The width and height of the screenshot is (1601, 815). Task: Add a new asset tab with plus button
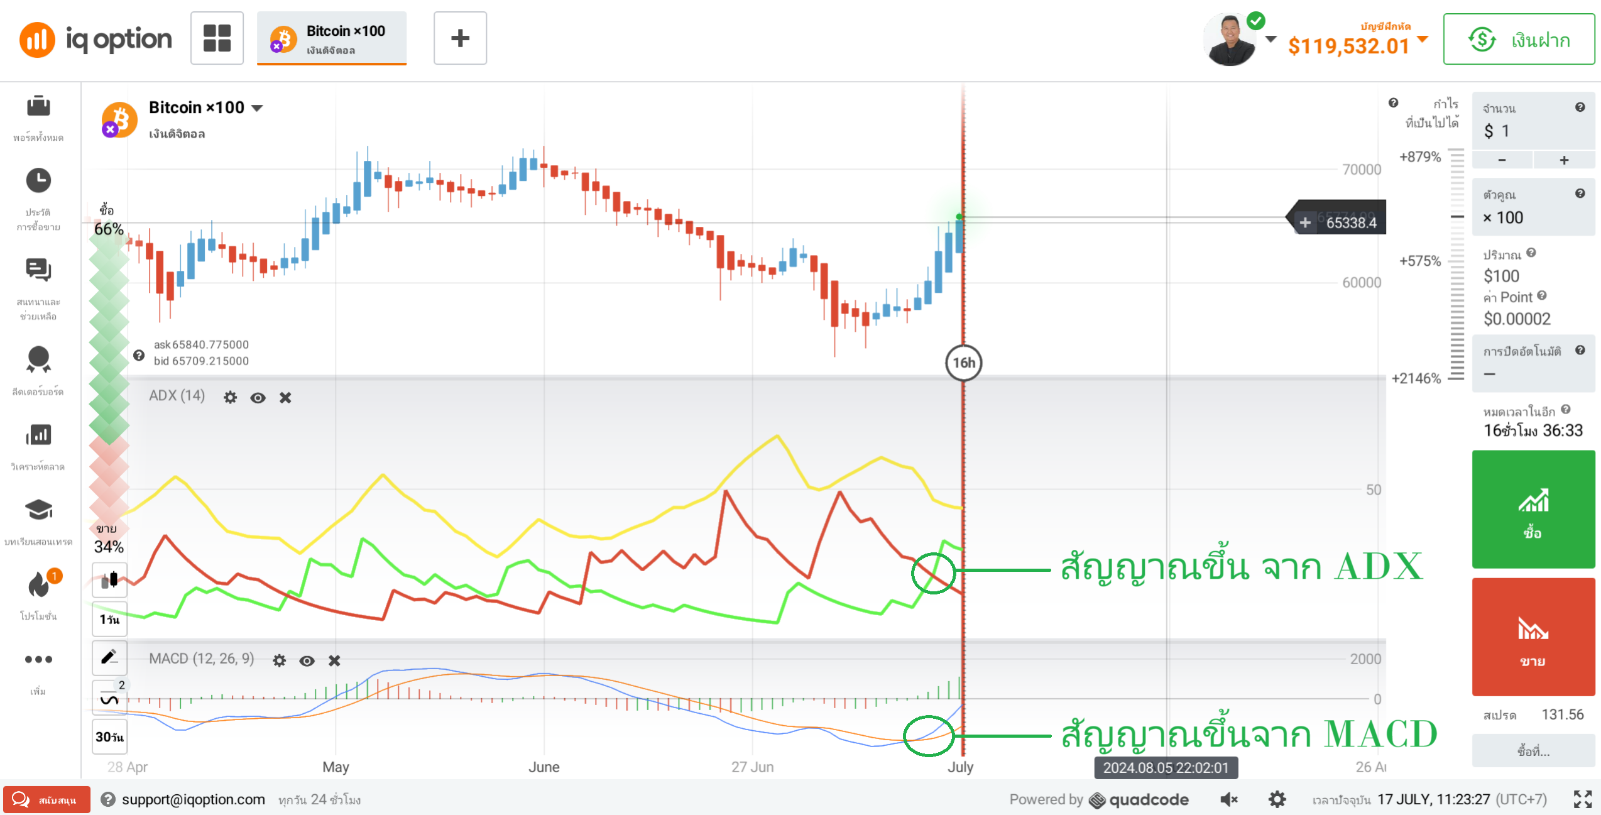460,38
